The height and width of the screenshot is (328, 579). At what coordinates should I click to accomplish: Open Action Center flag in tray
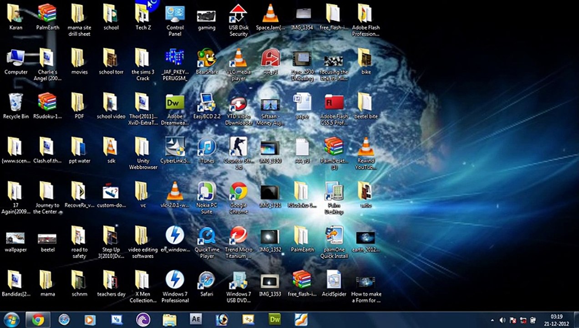tap(513, 320)
